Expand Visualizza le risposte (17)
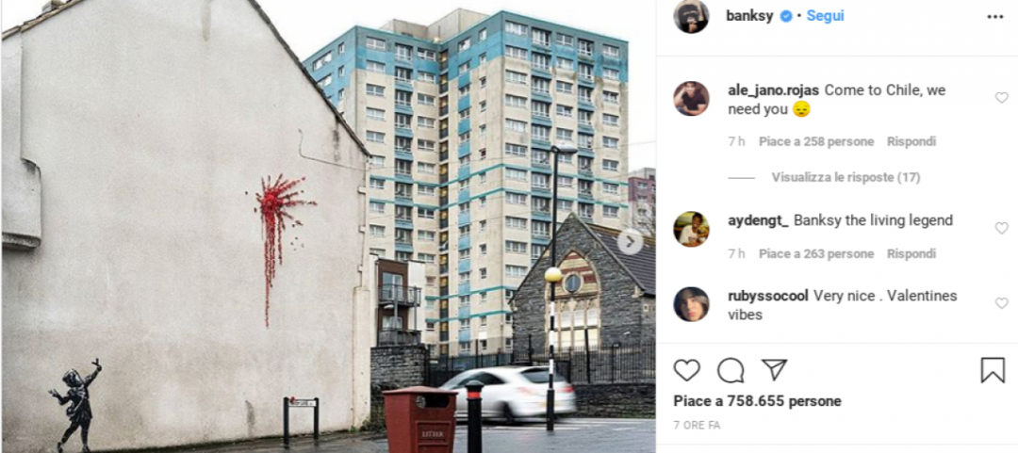Image resolution: width=1018 pixels, height=453 pixels. [846, 177]
